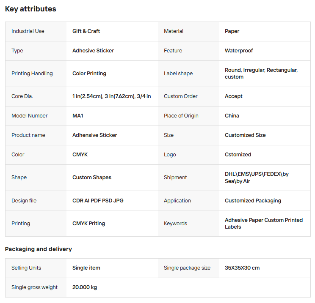
Task: Select the CMYK Priting value
Action: (x=88, y=224)
